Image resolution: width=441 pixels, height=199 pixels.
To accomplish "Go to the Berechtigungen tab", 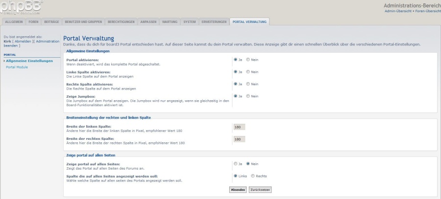I will pos(121,22).
